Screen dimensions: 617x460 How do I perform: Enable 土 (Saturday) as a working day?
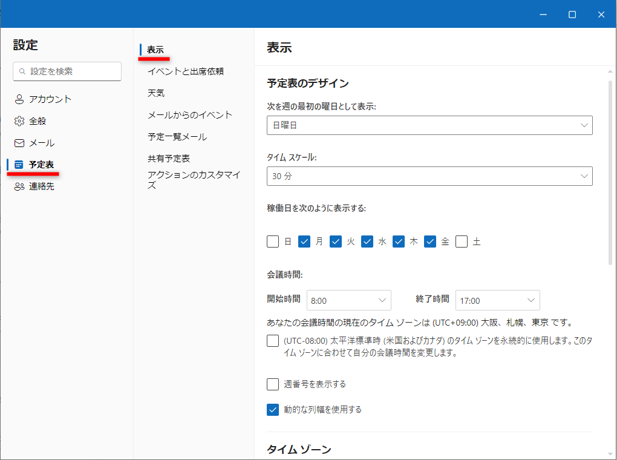tap(461, 241)
